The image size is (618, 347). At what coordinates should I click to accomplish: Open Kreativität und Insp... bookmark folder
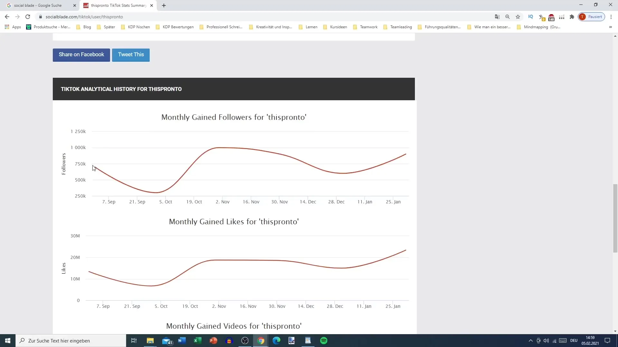[x=271, y=27]
